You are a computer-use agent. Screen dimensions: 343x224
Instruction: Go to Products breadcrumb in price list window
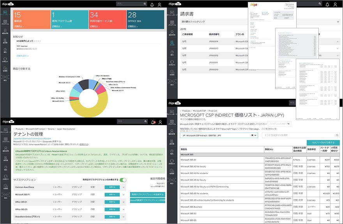[186, 111]
